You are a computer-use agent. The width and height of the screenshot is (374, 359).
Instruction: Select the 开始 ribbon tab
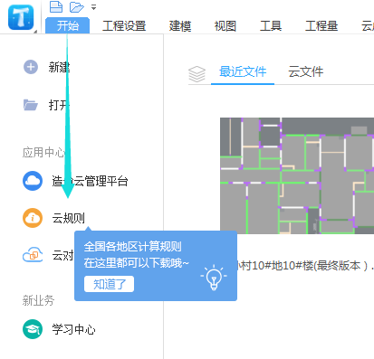[x=67, y=25]
